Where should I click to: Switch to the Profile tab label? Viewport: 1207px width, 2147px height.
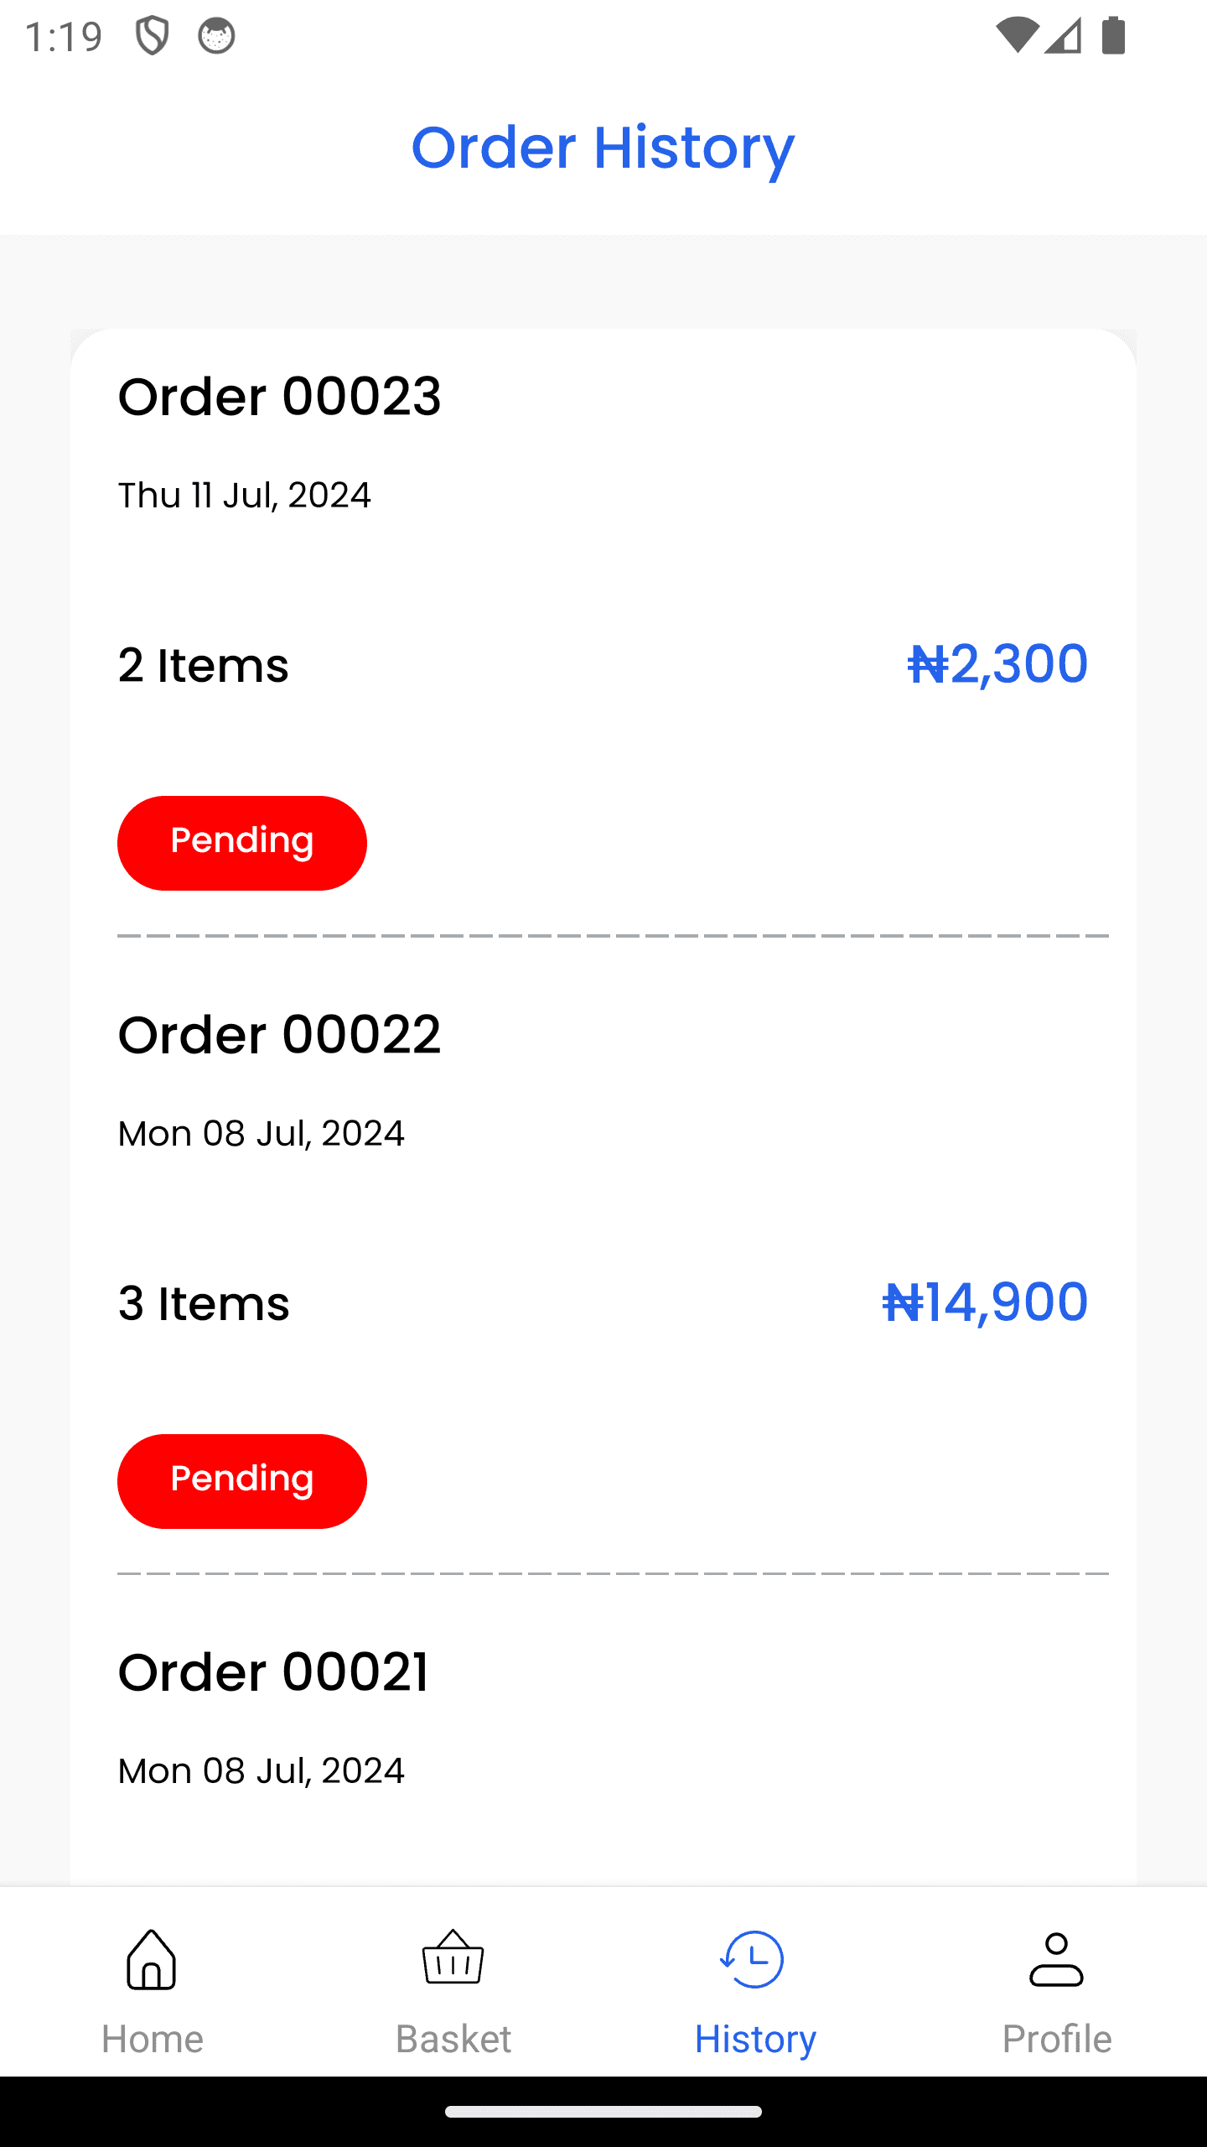point(1057,2039)
